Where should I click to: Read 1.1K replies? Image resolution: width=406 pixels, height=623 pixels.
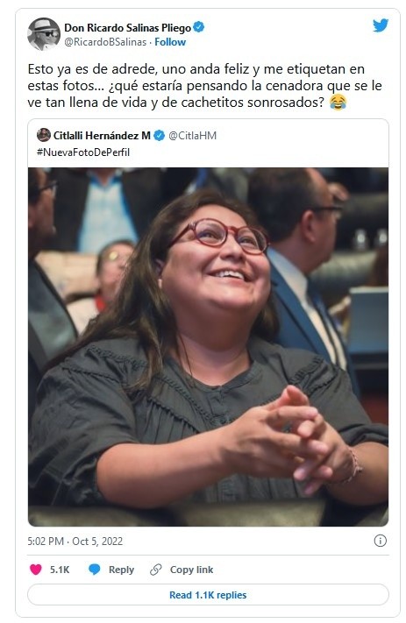(x=208, y=595)
